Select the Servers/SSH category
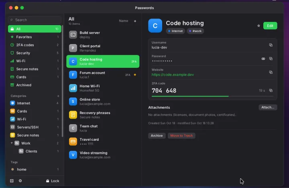Image resolution: width=289 pixels, height=188 pixels. point(35,127)
